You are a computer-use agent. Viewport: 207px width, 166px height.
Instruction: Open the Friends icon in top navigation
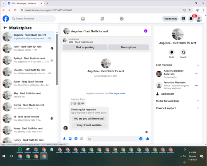pos(102,19)
